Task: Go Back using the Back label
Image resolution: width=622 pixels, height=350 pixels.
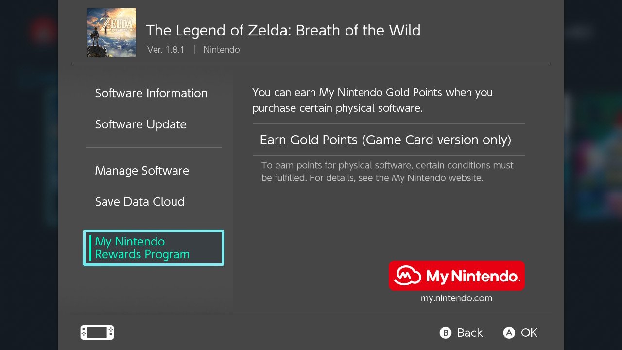Action: pos(470,332)
